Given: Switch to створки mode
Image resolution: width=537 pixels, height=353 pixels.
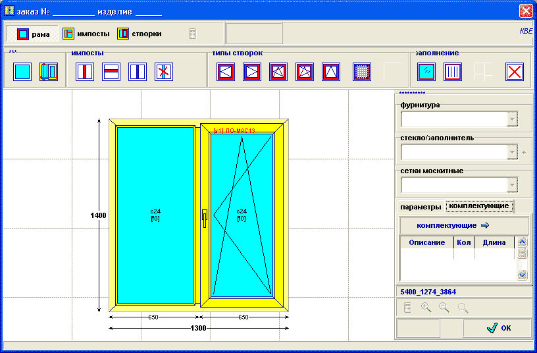Looking at the screenshot, I should click(x=139, y=34).
